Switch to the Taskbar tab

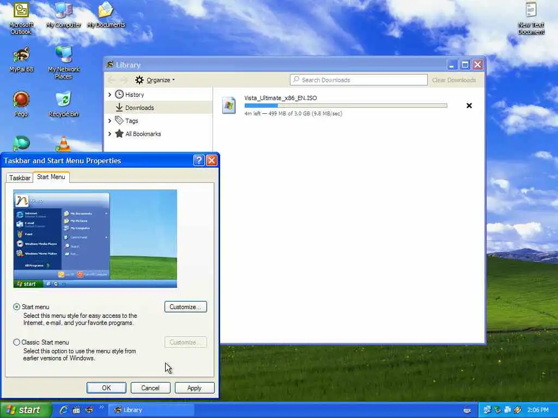[20, 178]
